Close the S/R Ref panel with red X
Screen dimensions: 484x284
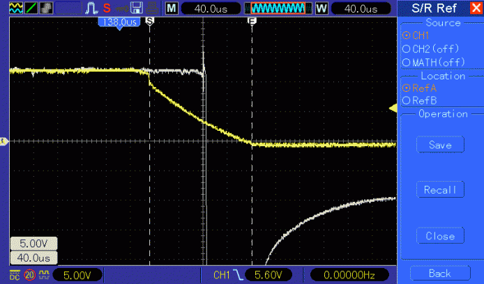(x=476, y=8)
